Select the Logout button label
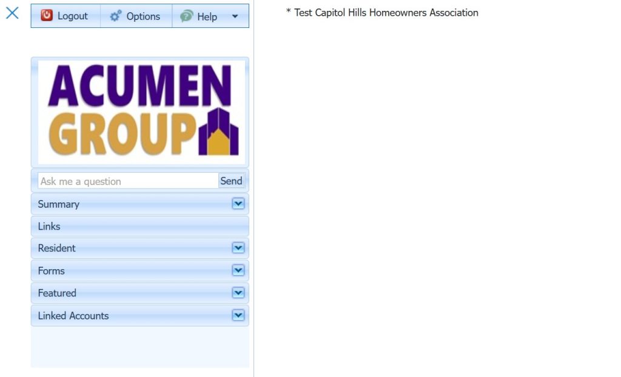 click(x=73, y=16)
